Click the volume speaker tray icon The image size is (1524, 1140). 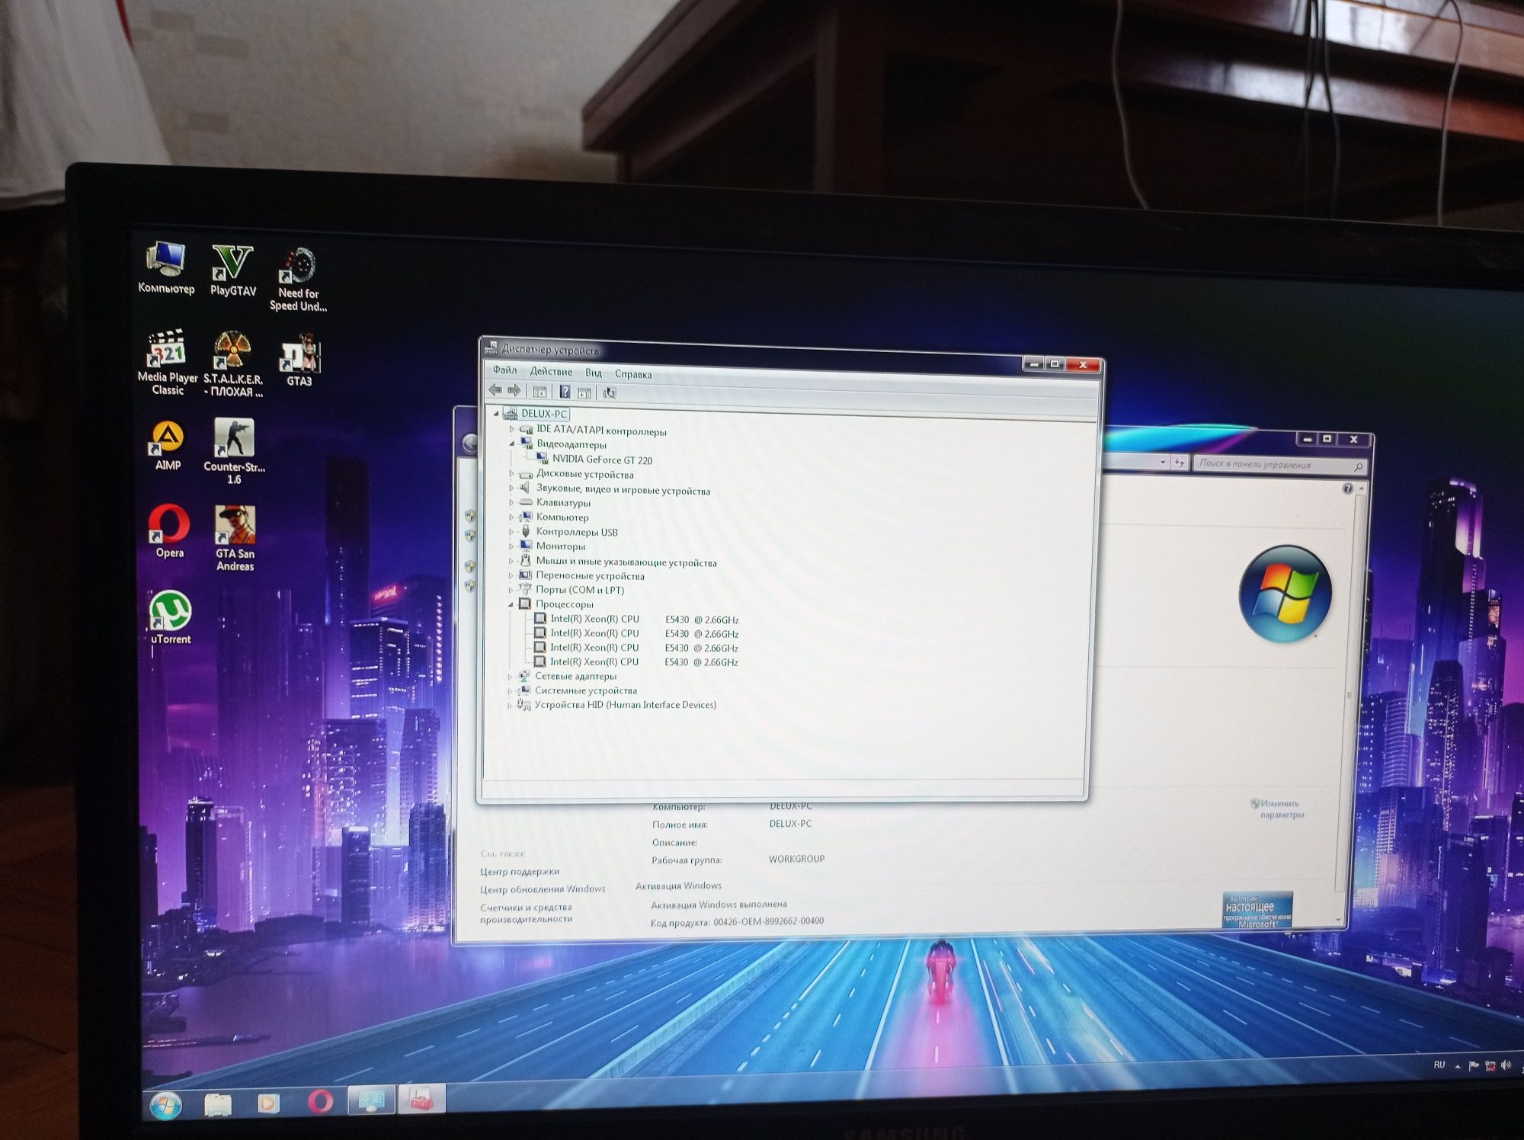[1506, 1065]
